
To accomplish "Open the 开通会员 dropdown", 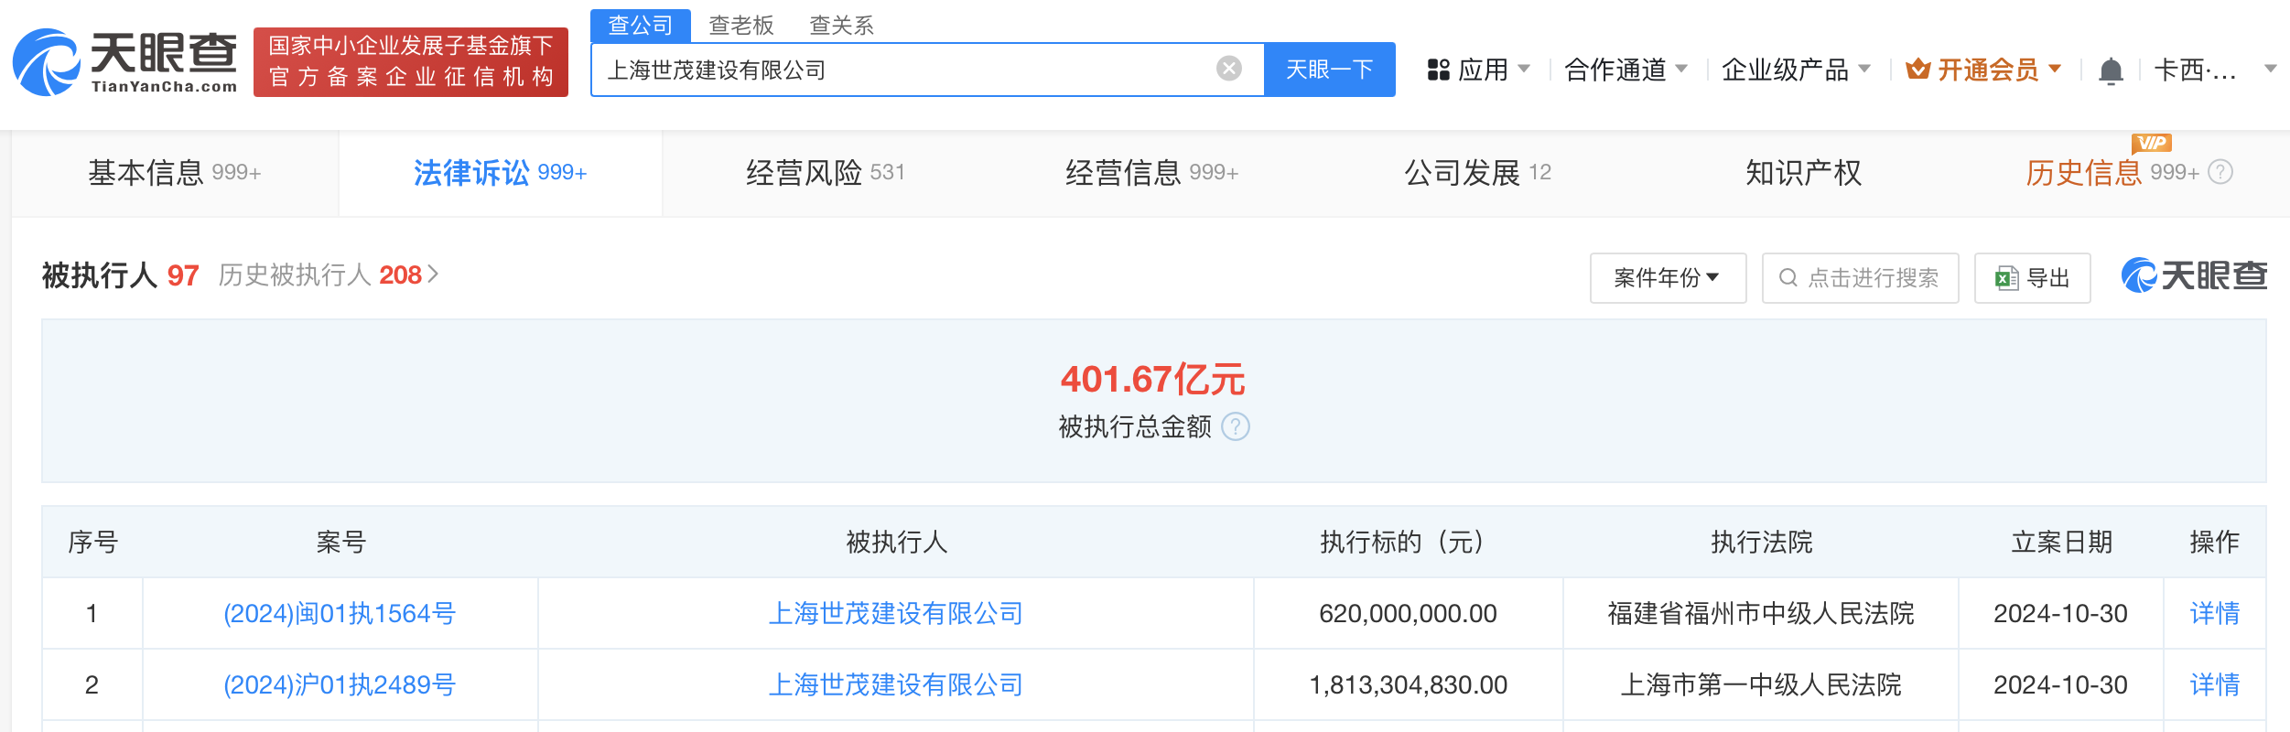I will [2055, 69].
